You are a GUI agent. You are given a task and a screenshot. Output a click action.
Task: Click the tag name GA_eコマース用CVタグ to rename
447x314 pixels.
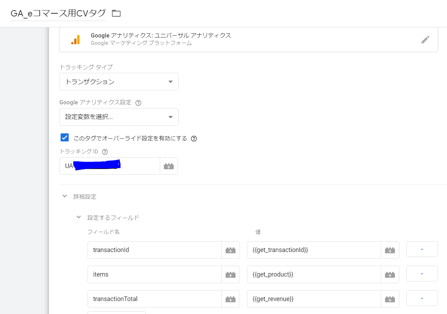(58, 13)
